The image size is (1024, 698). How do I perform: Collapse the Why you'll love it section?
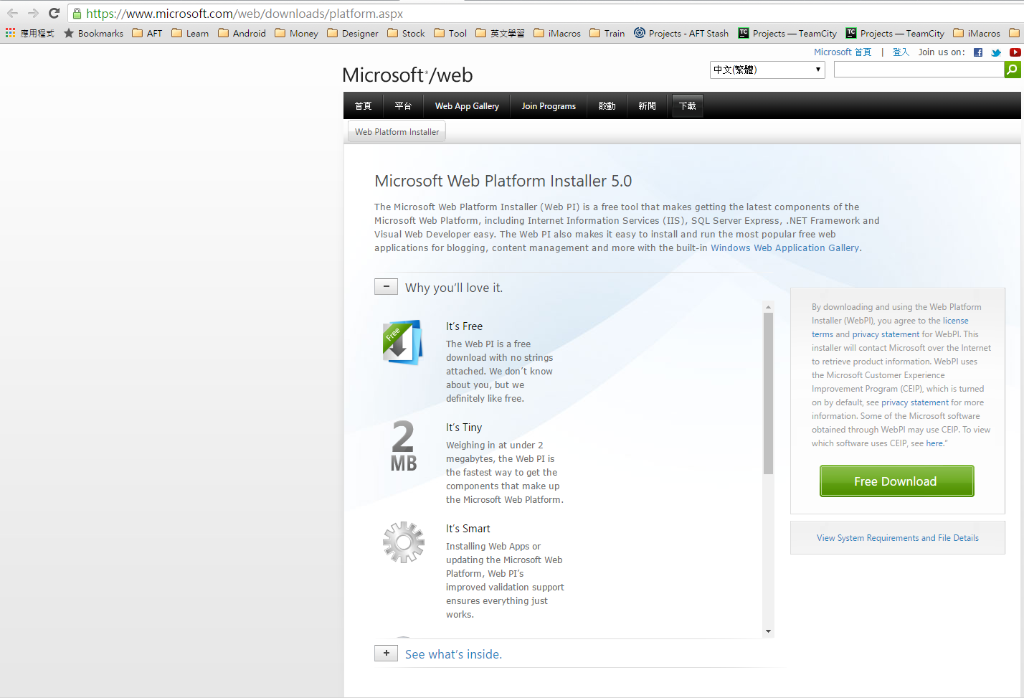(x=386, y=287)
